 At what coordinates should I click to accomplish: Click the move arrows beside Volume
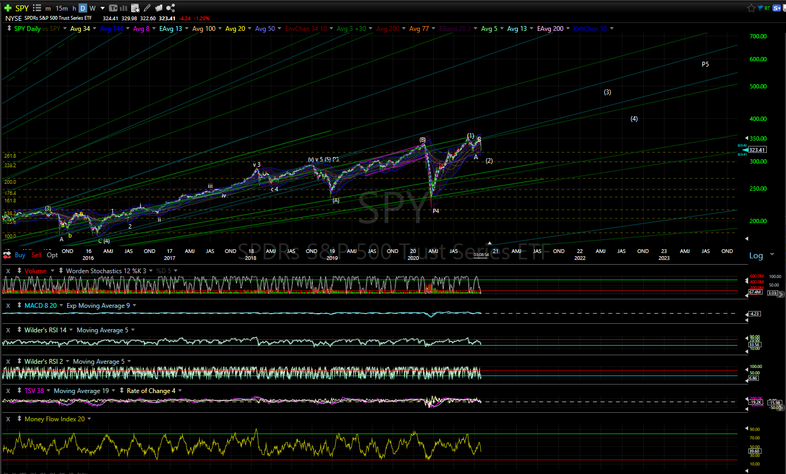click(19, 271)
